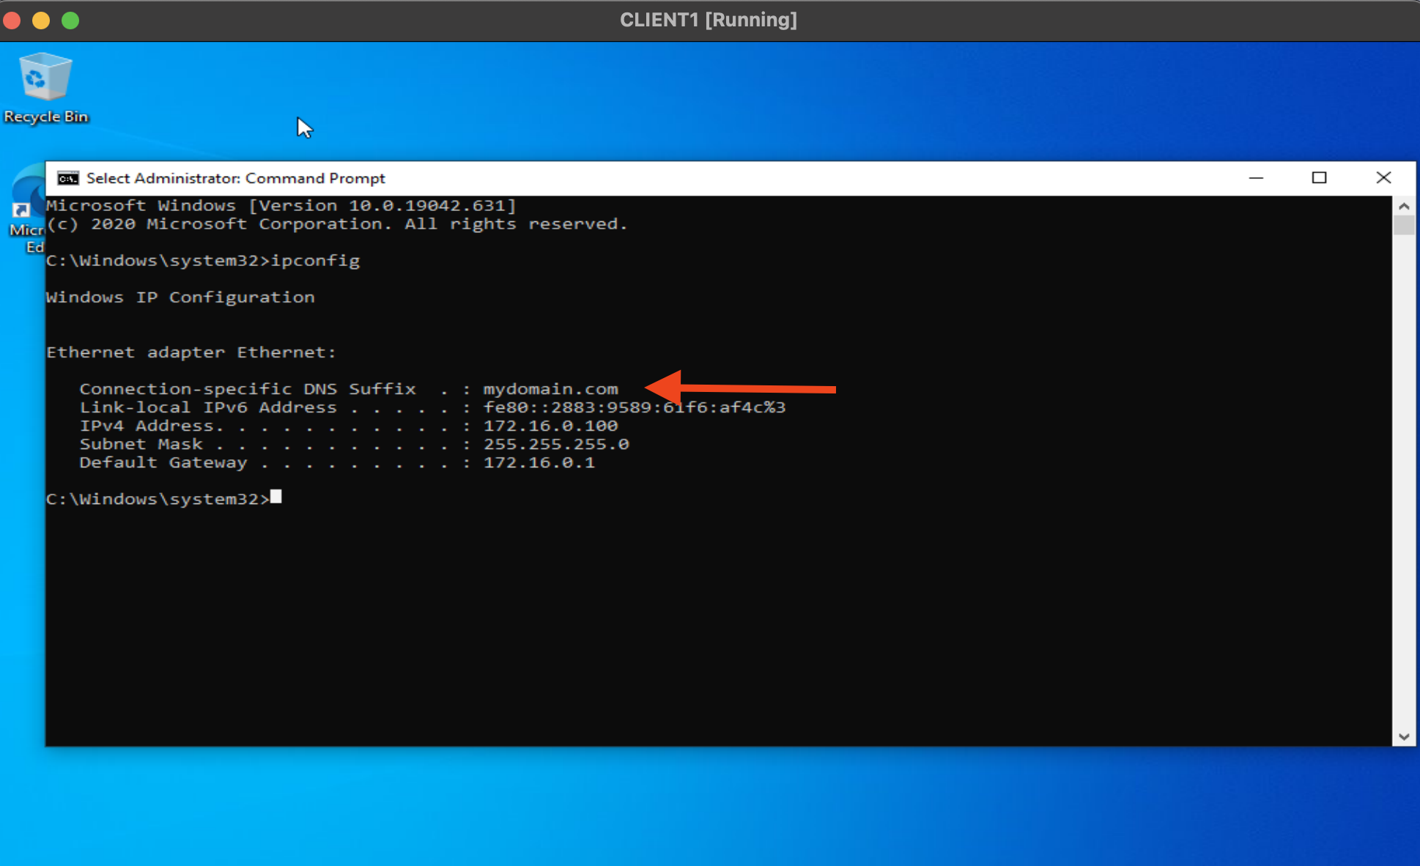Minimize the VM window with yellow button
The width and height of the screenshot is (1420, 866).
(x=41, y=20)
